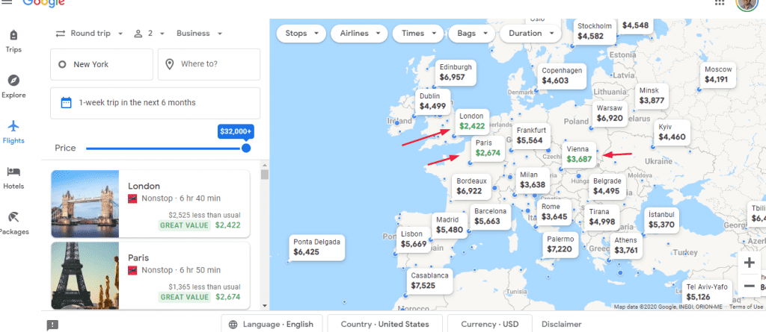The width and height of the screenshot is (766, 332).
Task: Open Business cabin class dropdown
Action: [199, 33]
